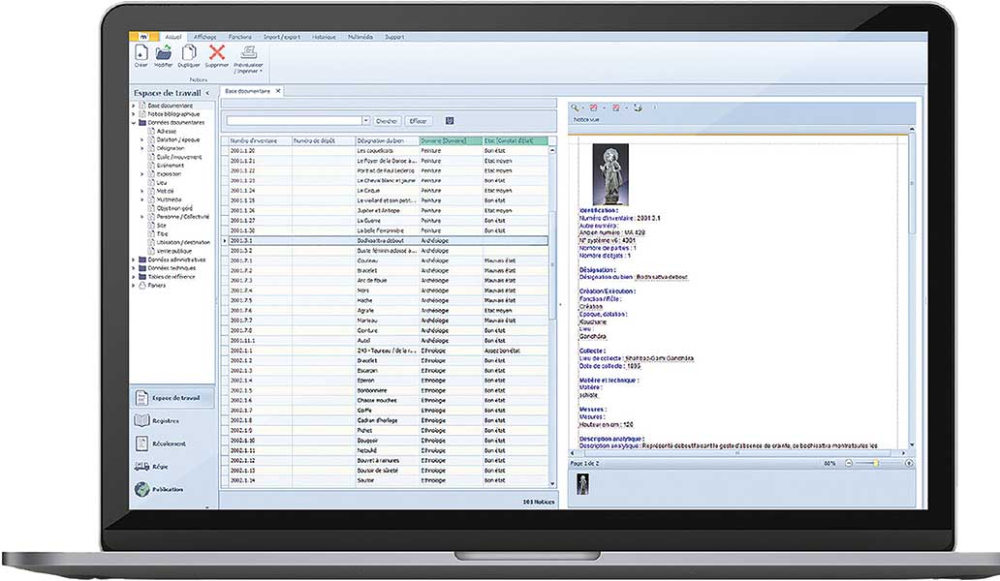The height and width of the screenshot is (581, 1000).
Task: Click the zoom-in plus icon in preview
Action: [909, 463]
